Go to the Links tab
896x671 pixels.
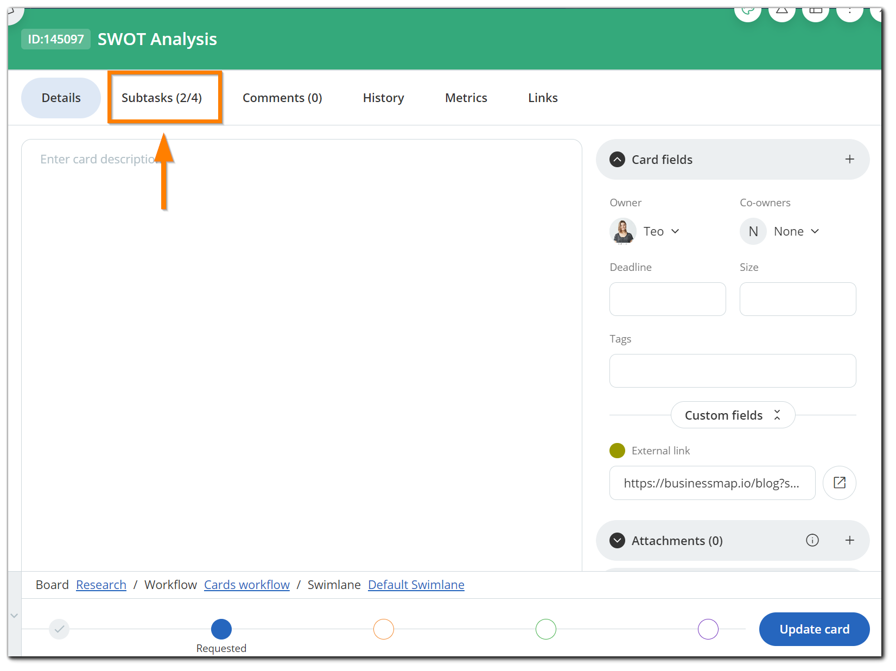[x=543, y=98]
